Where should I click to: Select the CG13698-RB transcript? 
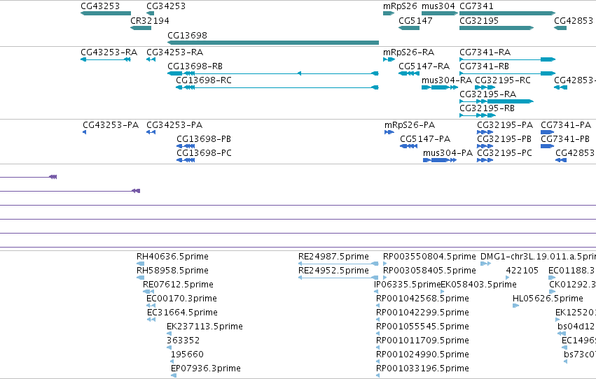coord(273,73)
